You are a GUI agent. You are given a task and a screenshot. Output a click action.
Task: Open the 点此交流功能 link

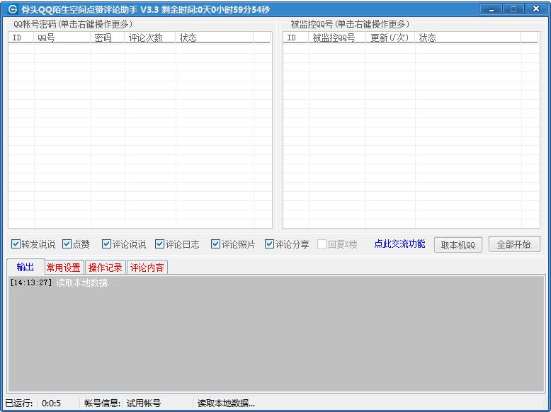coord(399,244)
